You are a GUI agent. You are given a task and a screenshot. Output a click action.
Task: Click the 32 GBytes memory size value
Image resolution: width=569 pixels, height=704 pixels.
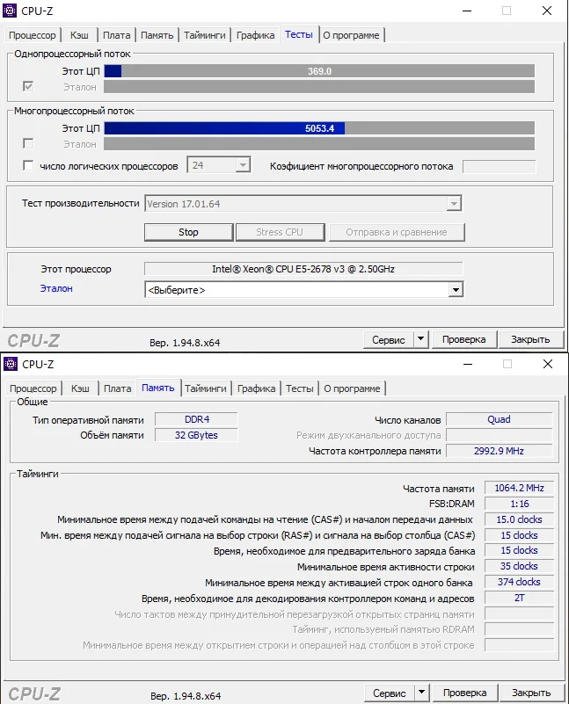tap(197, 435)
